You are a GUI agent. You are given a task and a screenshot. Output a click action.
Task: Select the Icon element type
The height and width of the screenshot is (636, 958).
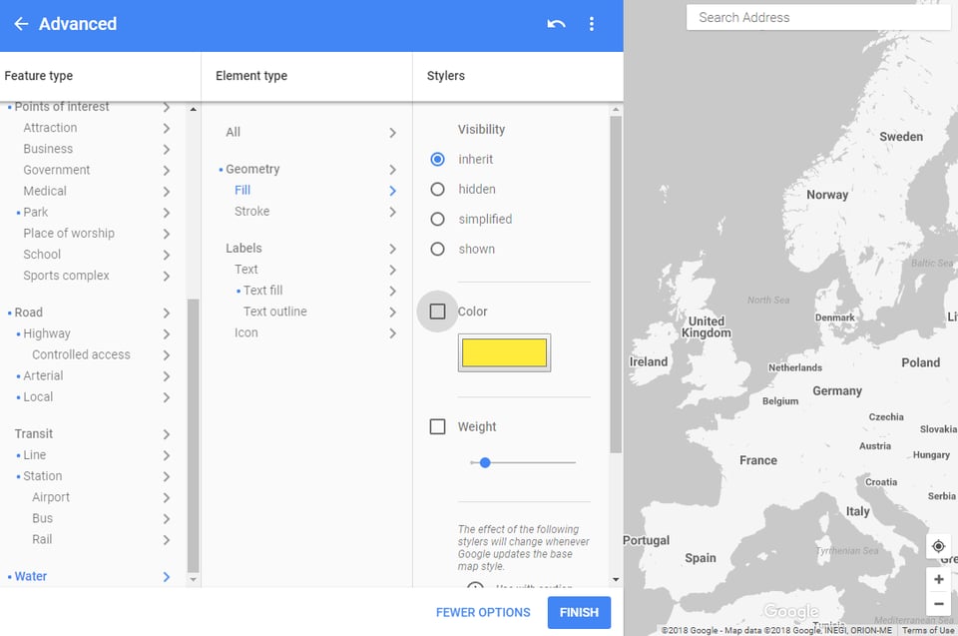click(246, 332)
